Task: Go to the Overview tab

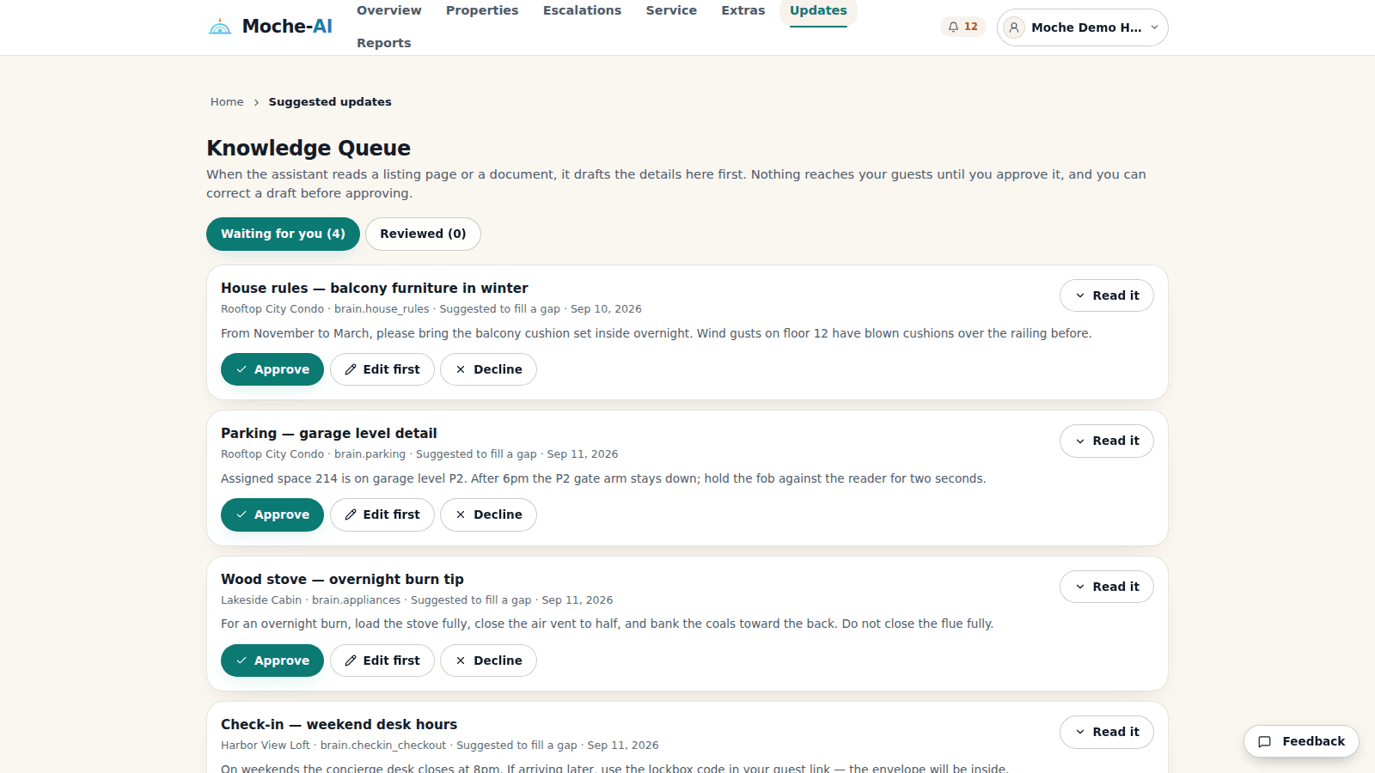Action: (388, 10)
